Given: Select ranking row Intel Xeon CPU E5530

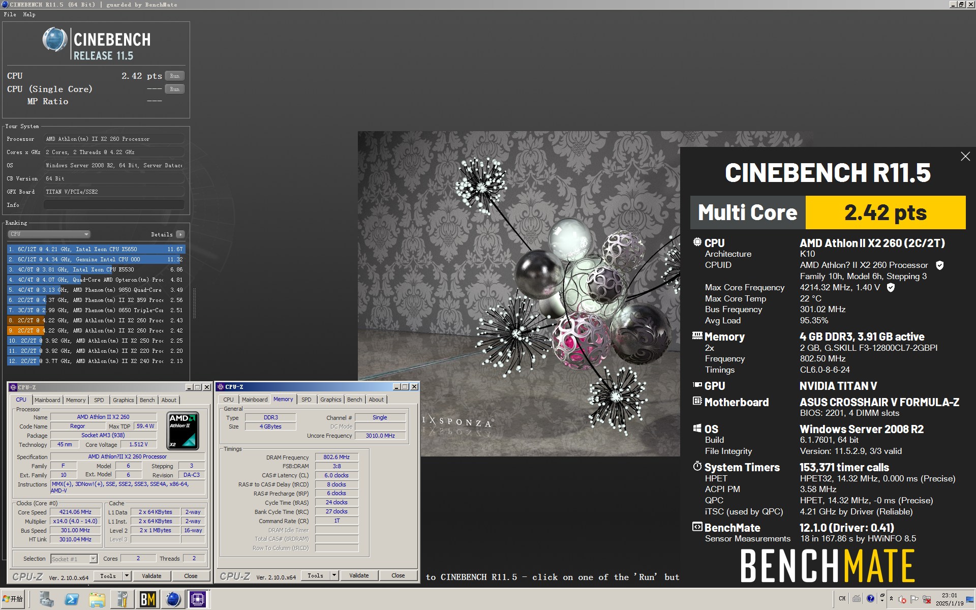Looking at the screenshot, I should point(96,269).
